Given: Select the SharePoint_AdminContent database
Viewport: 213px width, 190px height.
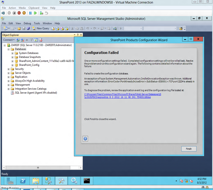Looking at the screenshot, I should [x=46, y=61].
